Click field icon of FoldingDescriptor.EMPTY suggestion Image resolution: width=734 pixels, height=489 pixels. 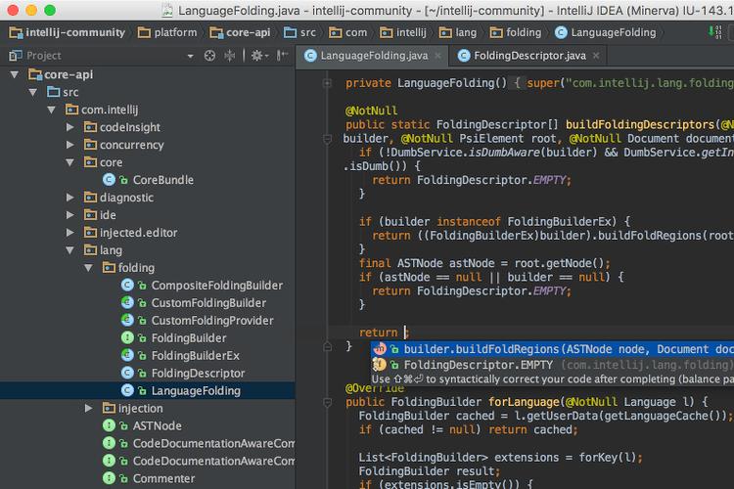379,365
